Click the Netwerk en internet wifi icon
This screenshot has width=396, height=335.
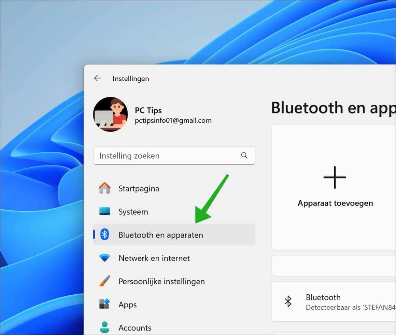click(x=104, y=258)
